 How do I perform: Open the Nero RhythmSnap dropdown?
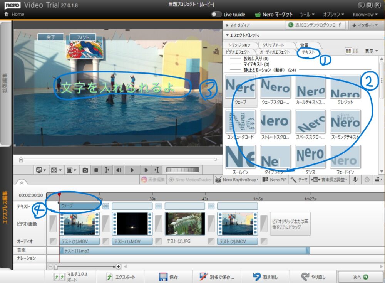[237, 180]
